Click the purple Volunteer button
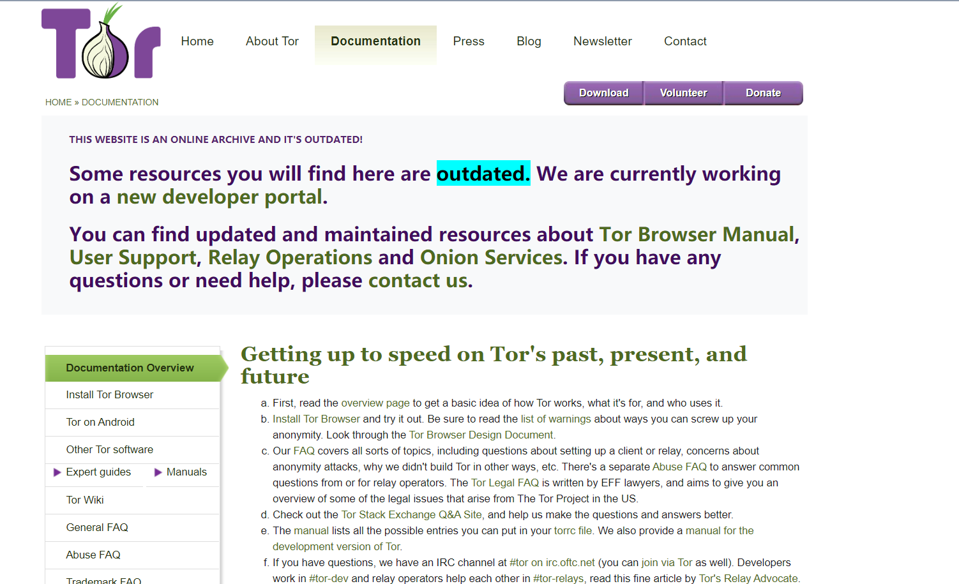This screenshot has width=959, height=584. (x=683, y=93)
